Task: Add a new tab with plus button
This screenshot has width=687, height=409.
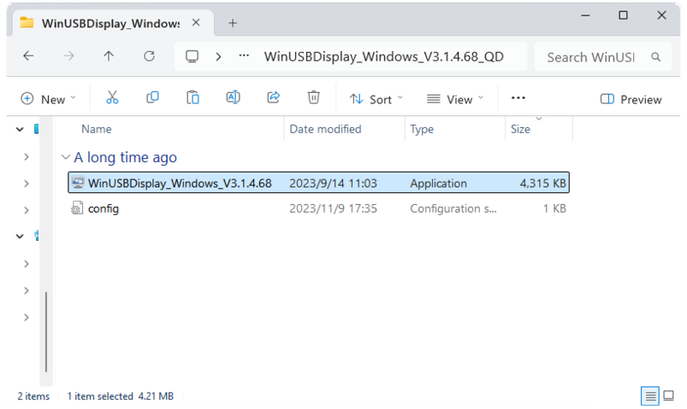Action: (x=233, y=23)
